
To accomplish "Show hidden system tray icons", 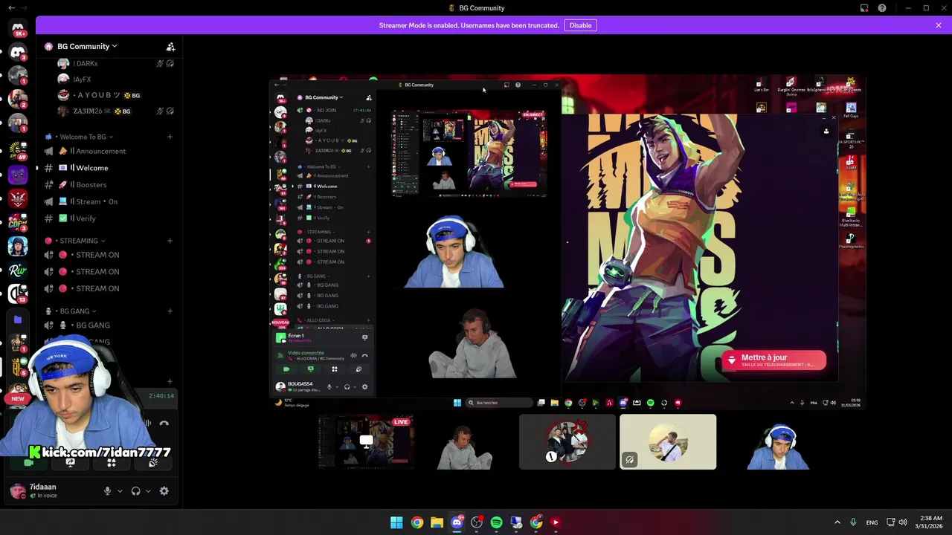I will (x=837, y=522).
